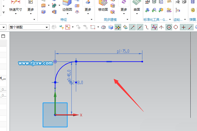The height and width of the screenshot is (131, 197).
Task: Expand the 齿轮 group options arrow
Action: point(185,19)
